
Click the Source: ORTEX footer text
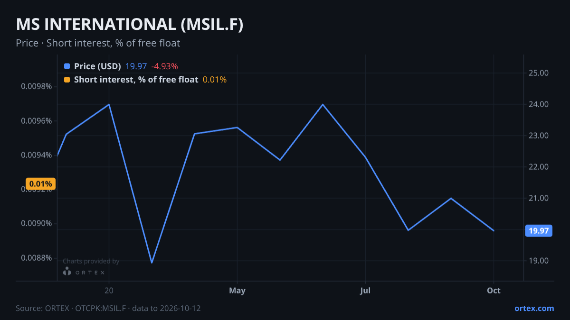click(x=108, y=308)
